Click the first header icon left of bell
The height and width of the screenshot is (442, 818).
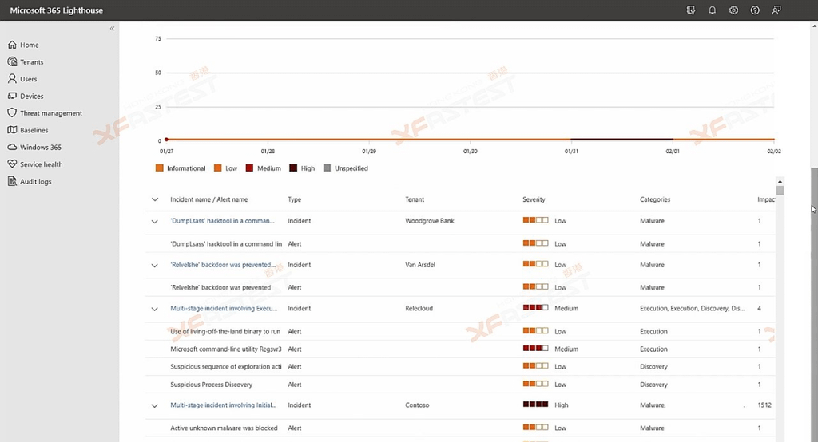691,10
